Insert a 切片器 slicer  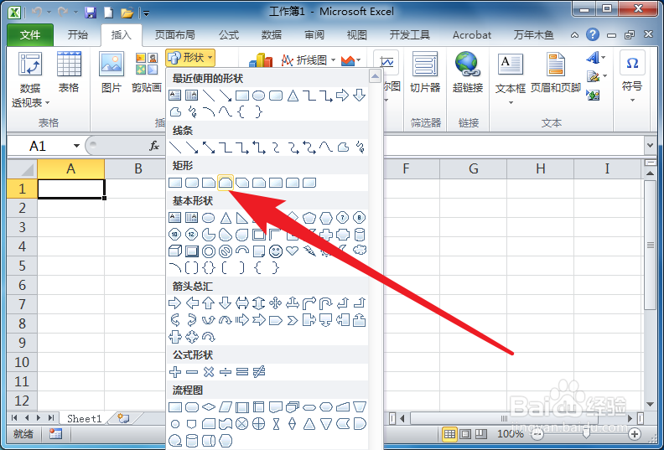pos(425,72)
